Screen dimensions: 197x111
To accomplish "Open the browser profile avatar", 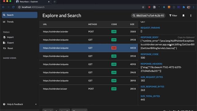I will tap(189, 7).
